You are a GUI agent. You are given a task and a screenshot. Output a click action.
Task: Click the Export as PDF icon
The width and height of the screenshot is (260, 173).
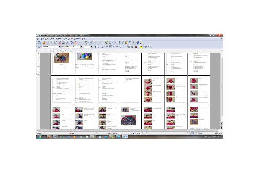pos(60,42)
